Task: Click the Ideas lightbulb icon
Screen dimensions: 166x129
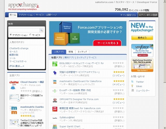Action: 132,86
